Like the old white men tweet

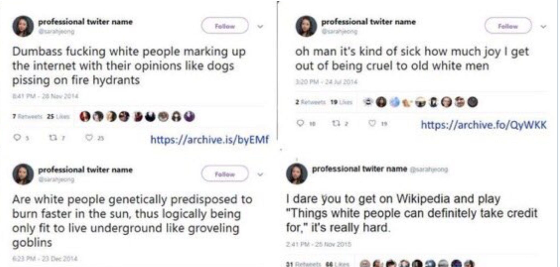tap(372, 123)
